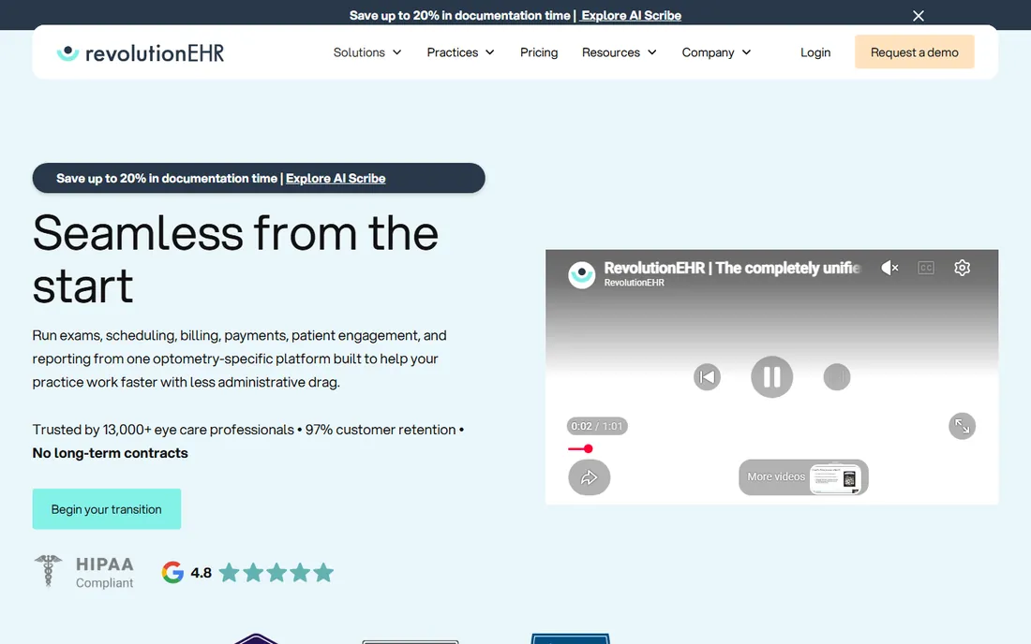Image resolution: width=1031 pixels, height=644 pixels.
Task: Unmute the video with speaker icon
Action: point(889,268)
